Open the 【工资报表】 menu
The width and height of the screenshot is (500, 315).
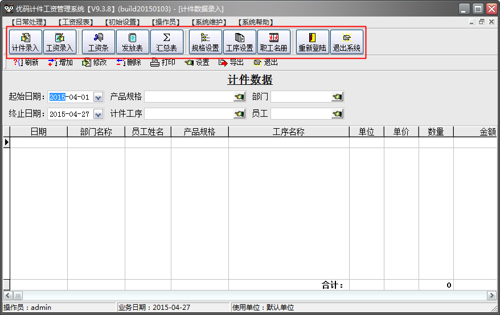coord(76,22)
